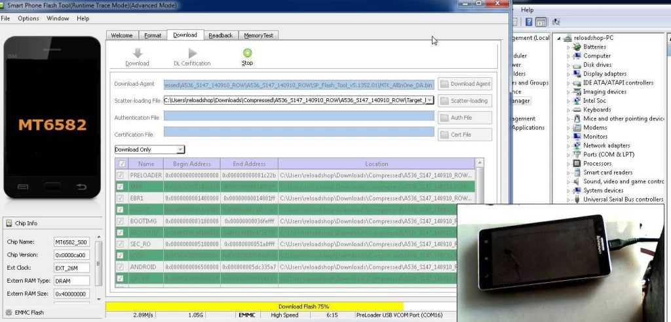Uncheck the EBR1 partition checkbox
Image resolution: width=671 pixels, height=322 pixels.
pyautogui.click(x=120, y=198)
